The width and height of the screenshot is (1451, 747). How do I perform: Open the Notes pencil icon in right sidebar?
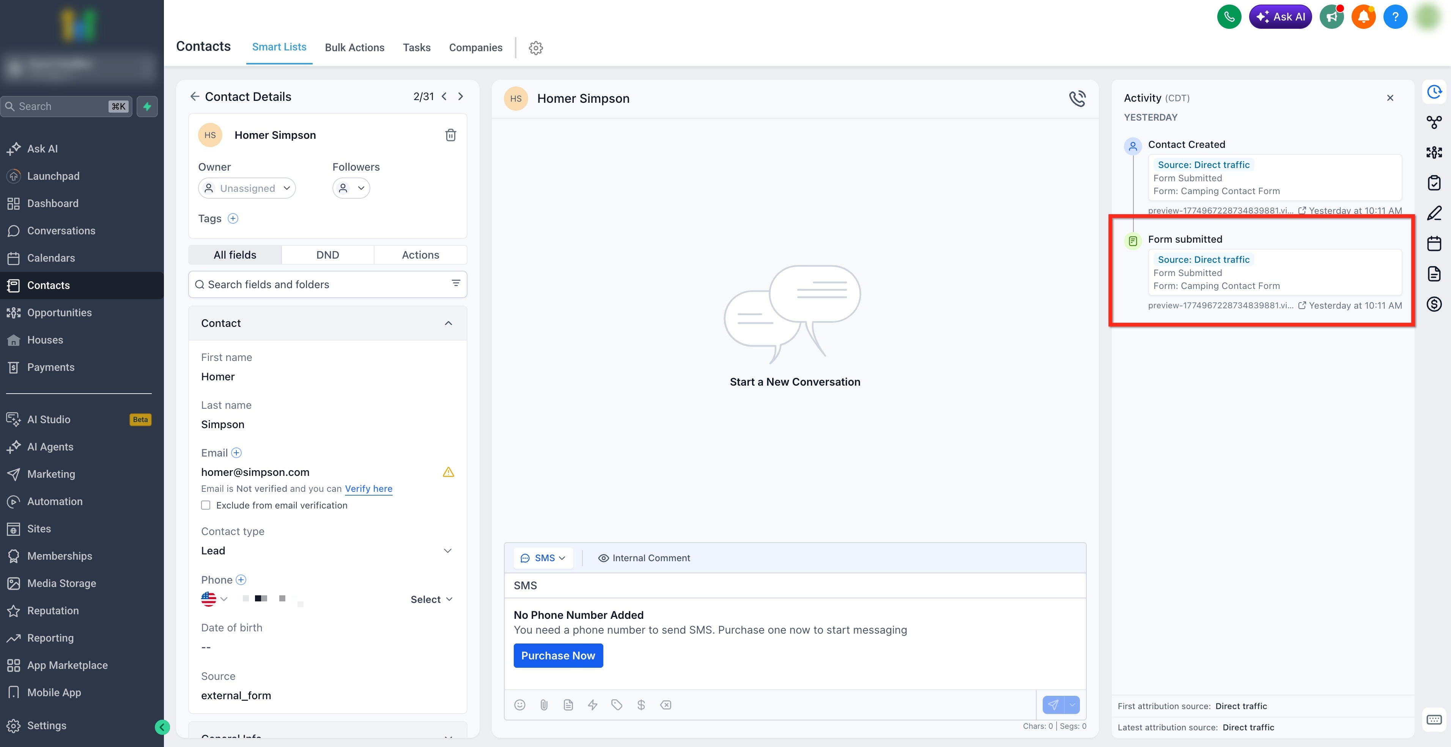1434,213
